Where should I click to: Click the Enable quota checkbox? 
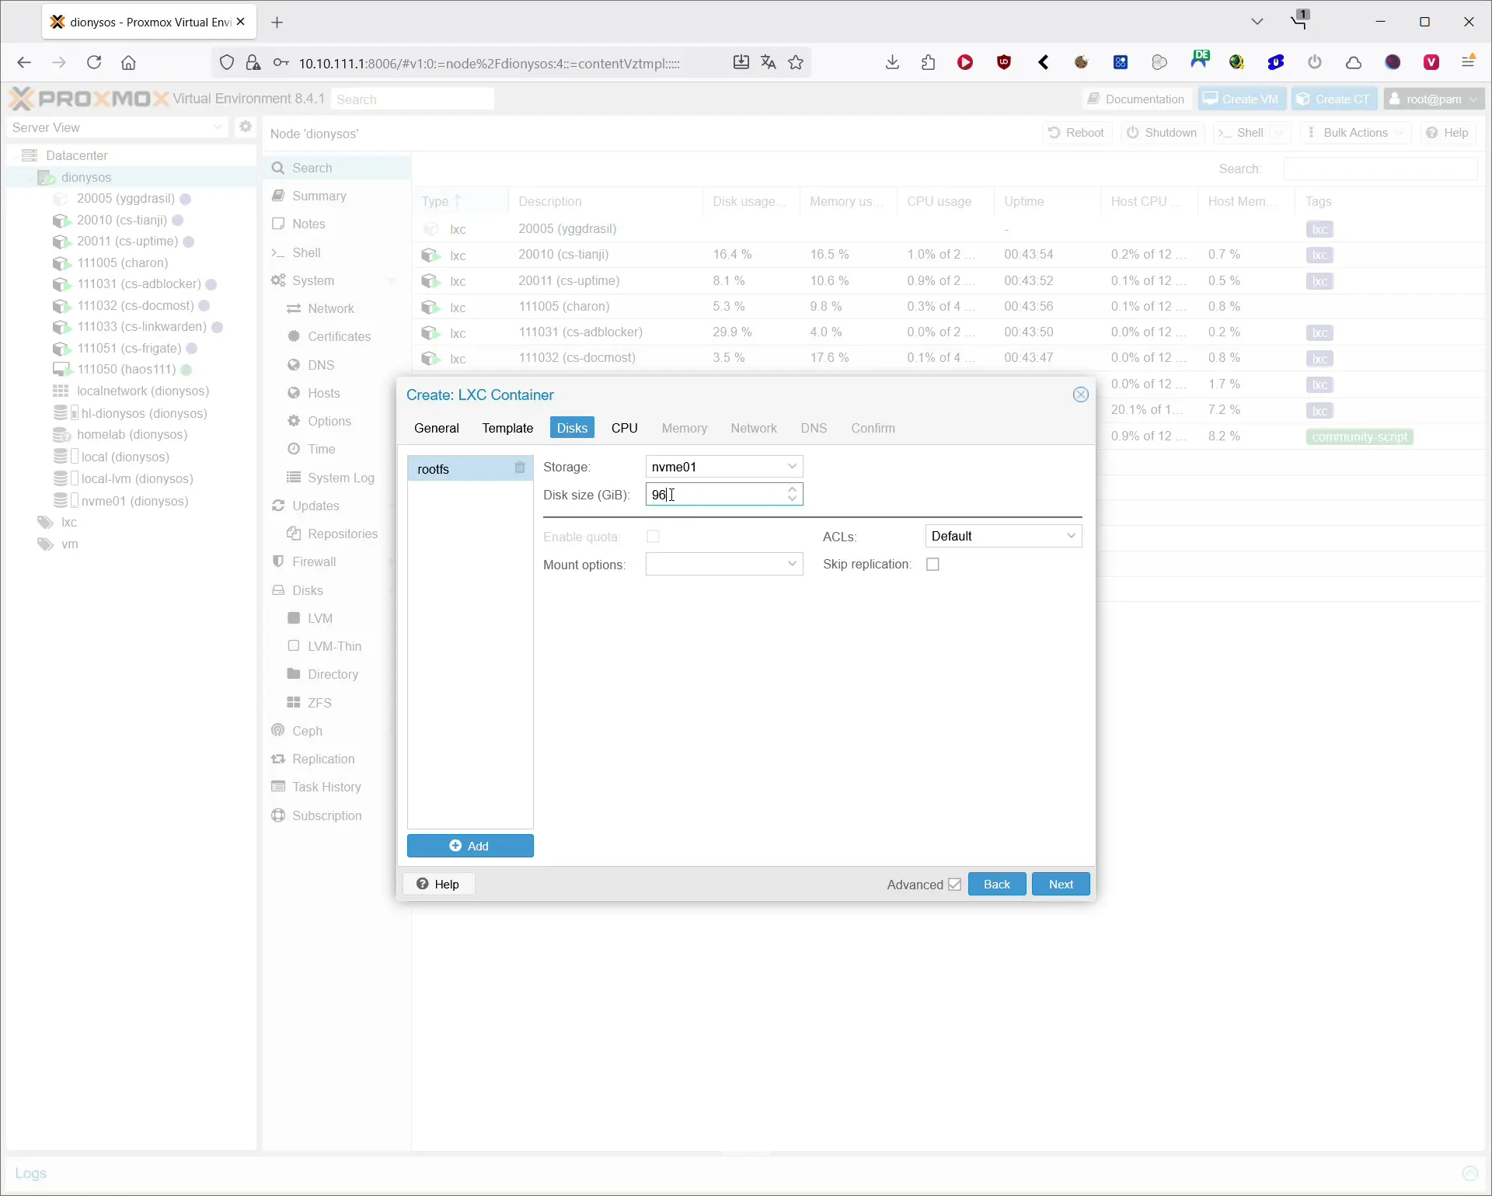(653, 537)
